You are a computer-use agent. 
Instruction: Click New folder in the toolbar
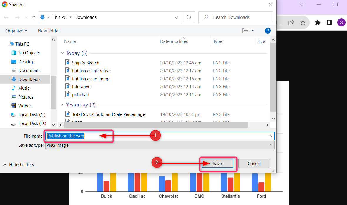pos(49,31)
